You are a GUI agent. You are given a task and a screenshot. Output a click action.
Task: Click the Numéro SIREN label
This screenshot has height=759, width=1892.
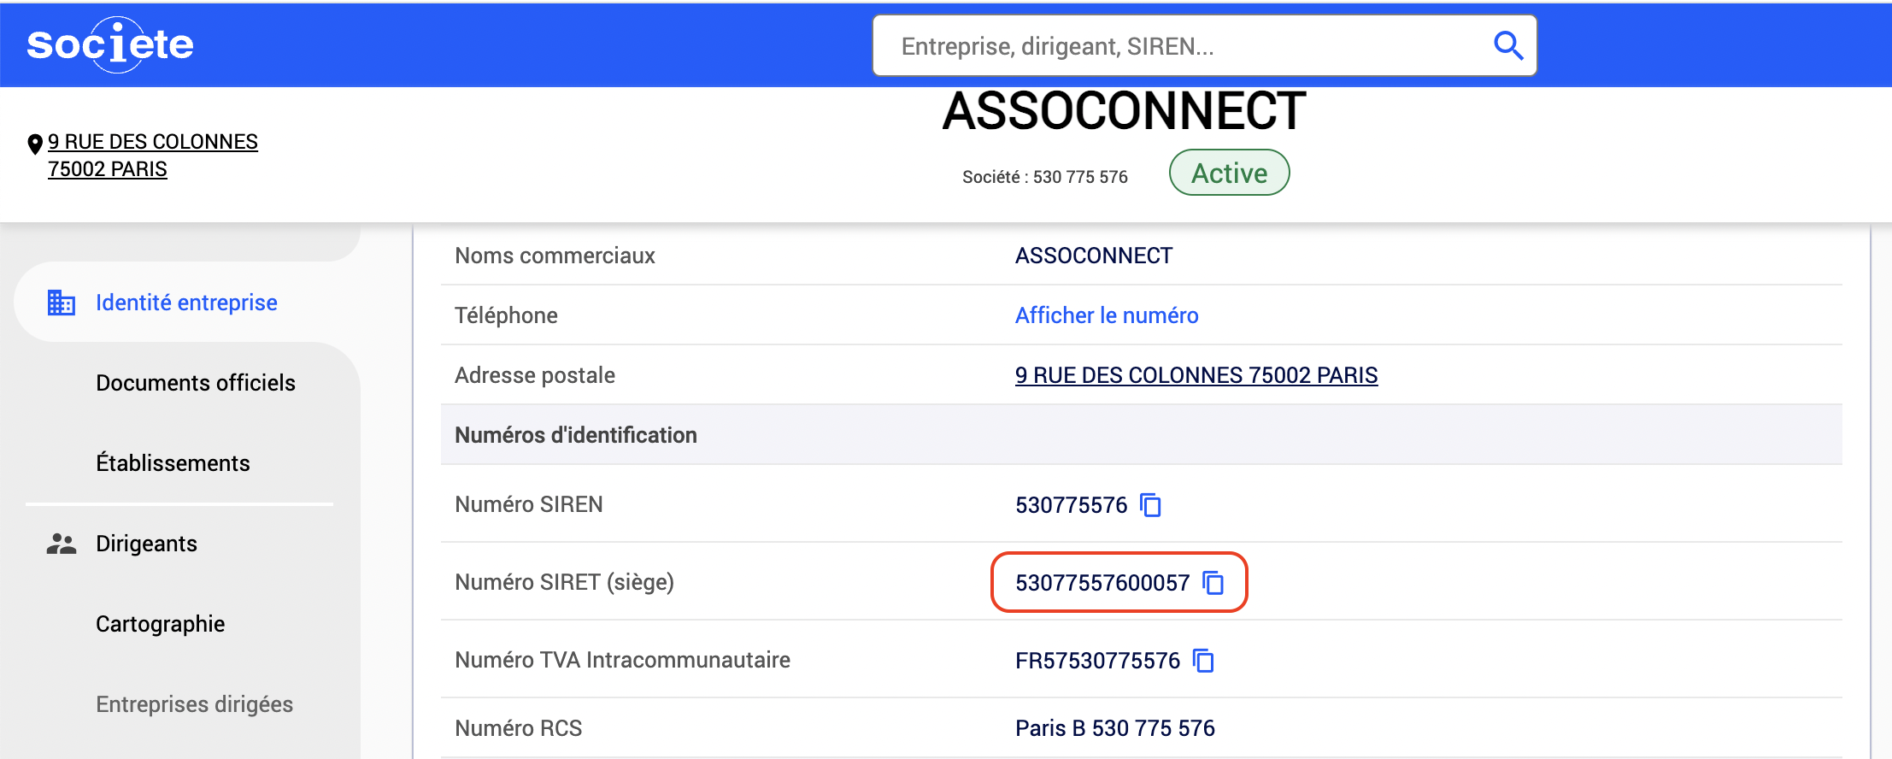[x=529, y=504]
